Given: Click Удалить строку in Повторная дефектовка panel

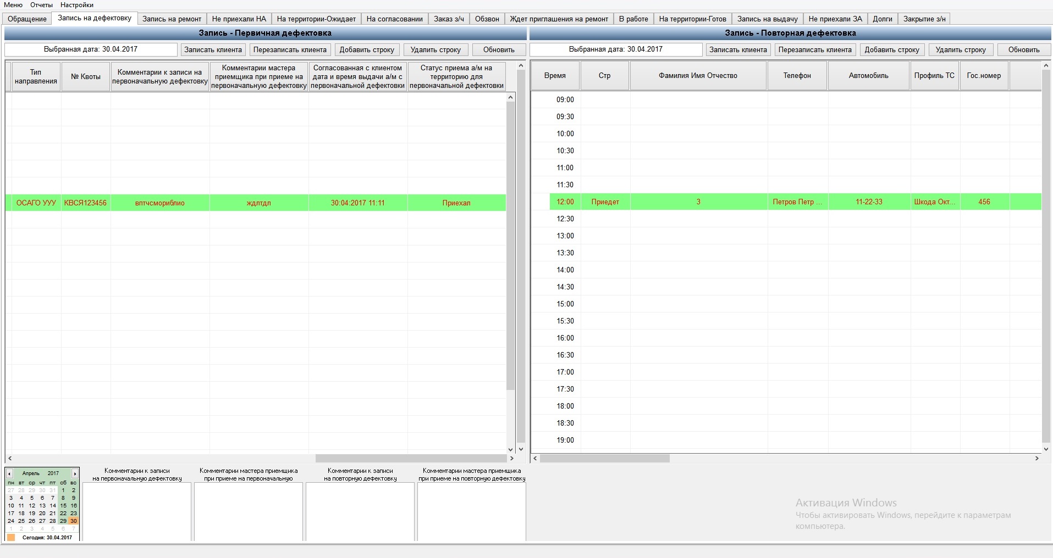Looking at the screenshot, I should (961, 49).
